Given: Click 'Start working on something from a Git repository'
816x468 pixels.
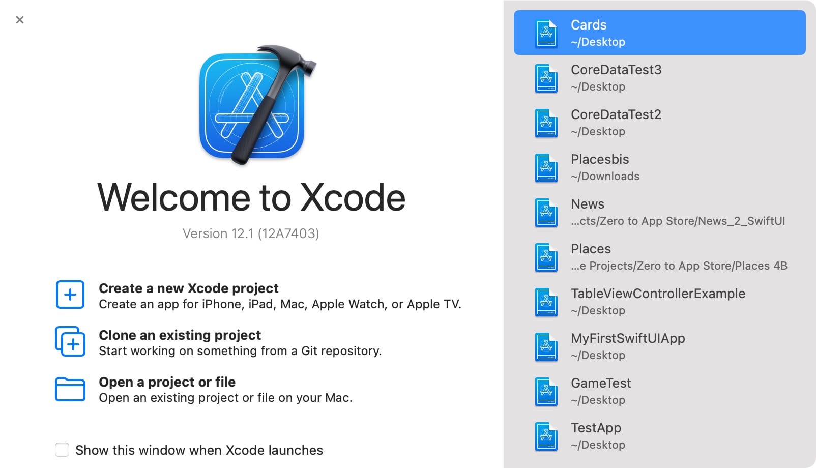Looking at the screenshot, I should 240,351.
